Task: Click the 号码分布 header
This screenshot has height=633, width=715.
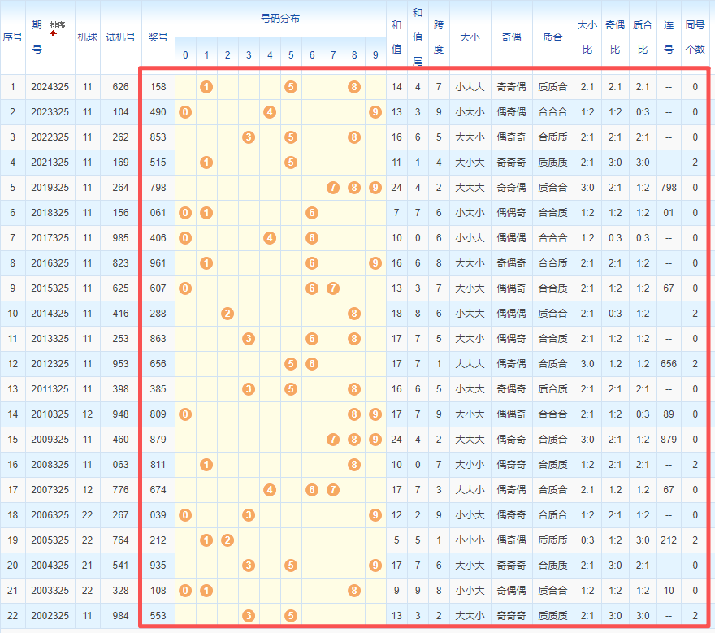Action: coord(280,19)
